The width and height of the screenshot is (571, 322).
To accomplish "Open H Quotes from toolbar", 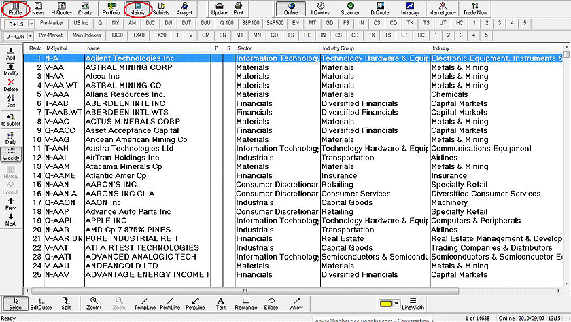I will tap(62, 8).
